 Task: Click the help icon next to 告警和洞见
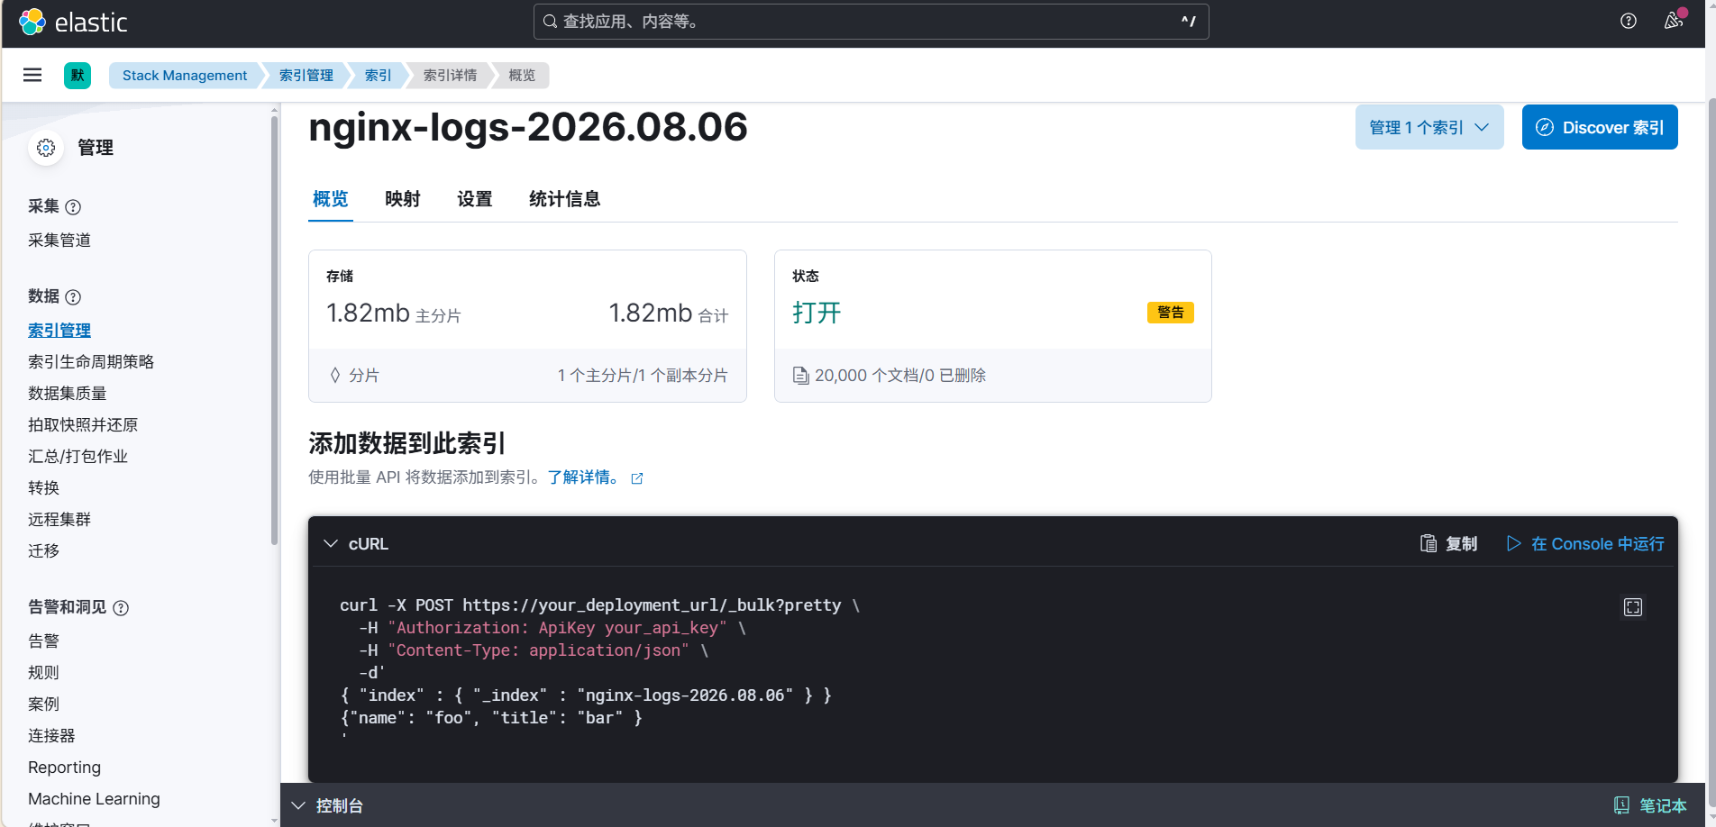[x=121, y=608]
